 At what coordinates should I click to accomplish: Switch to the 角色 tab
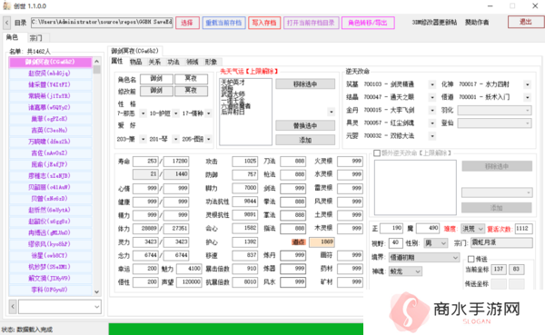coord(12,37)
